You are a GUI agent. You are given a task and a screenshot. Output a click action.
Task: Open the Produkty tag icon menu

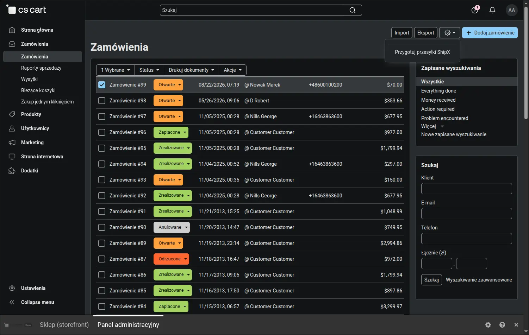12,114
